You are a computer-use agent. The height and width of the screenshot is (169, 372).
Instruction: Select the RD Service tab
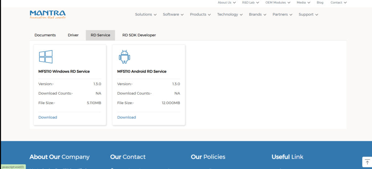pyautogui.click(x=100, y=35)
